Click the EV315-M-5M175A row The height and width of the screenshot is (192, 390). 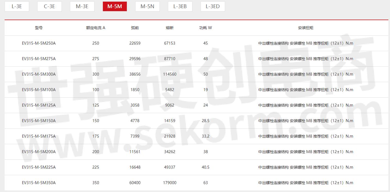39,136
